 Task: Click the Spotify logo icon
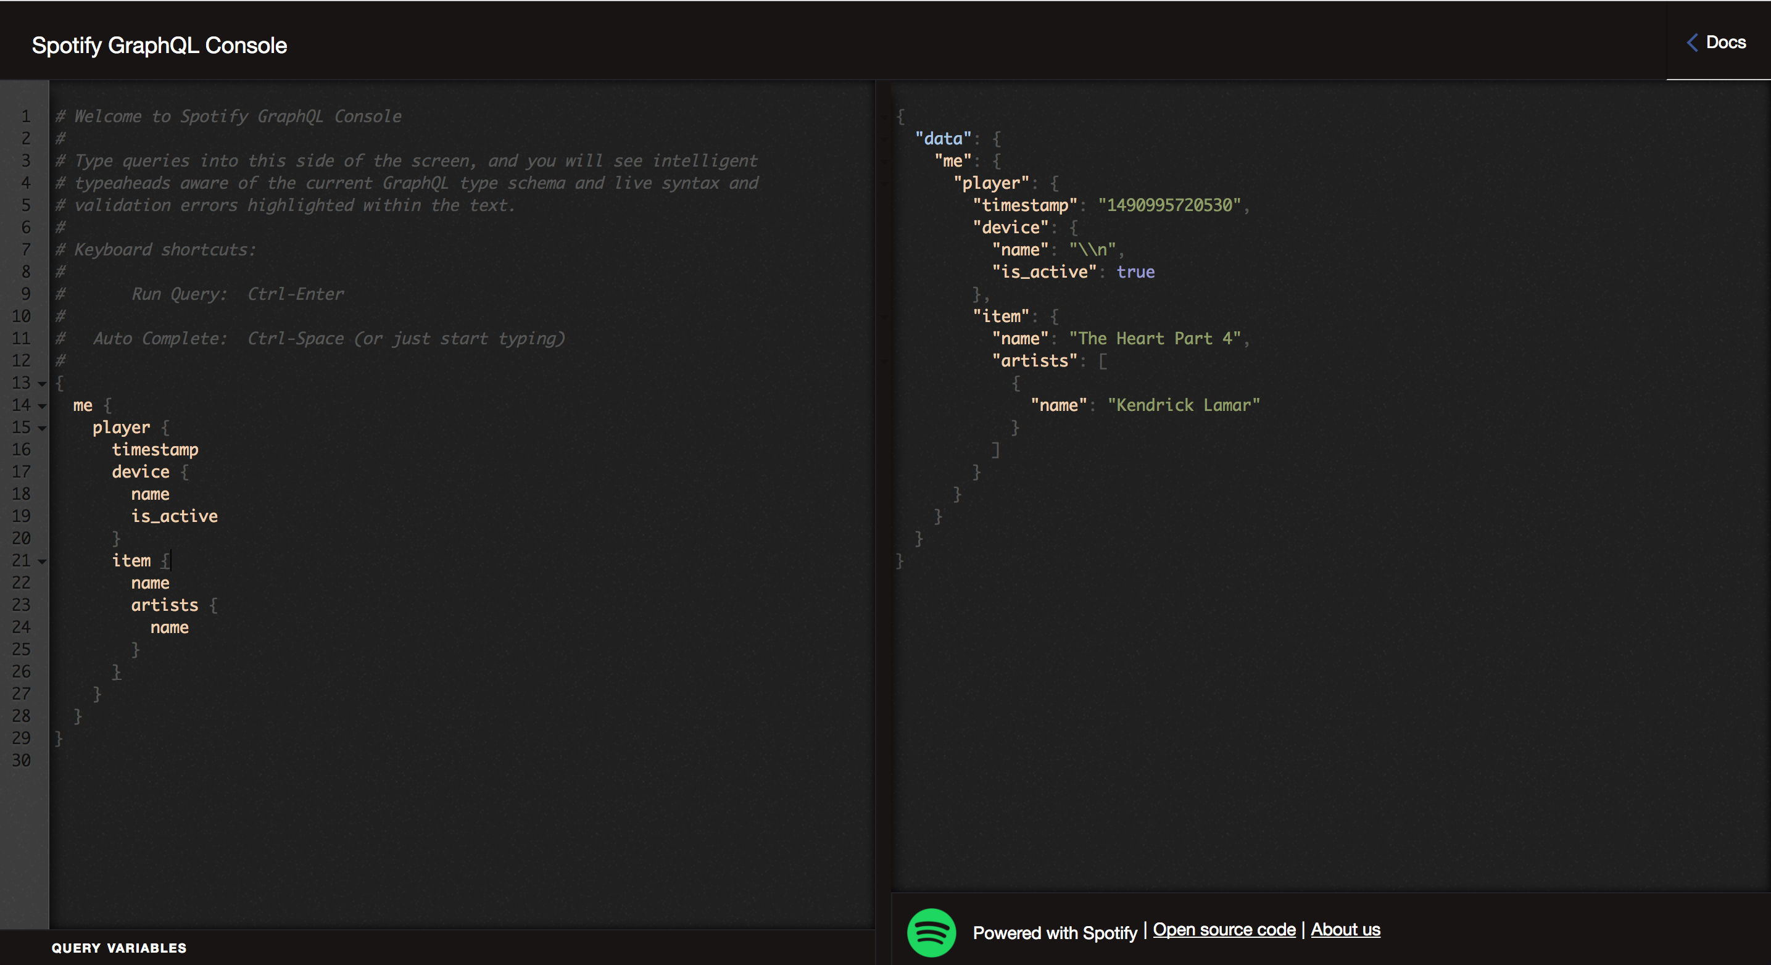click(x=931, y=933)
